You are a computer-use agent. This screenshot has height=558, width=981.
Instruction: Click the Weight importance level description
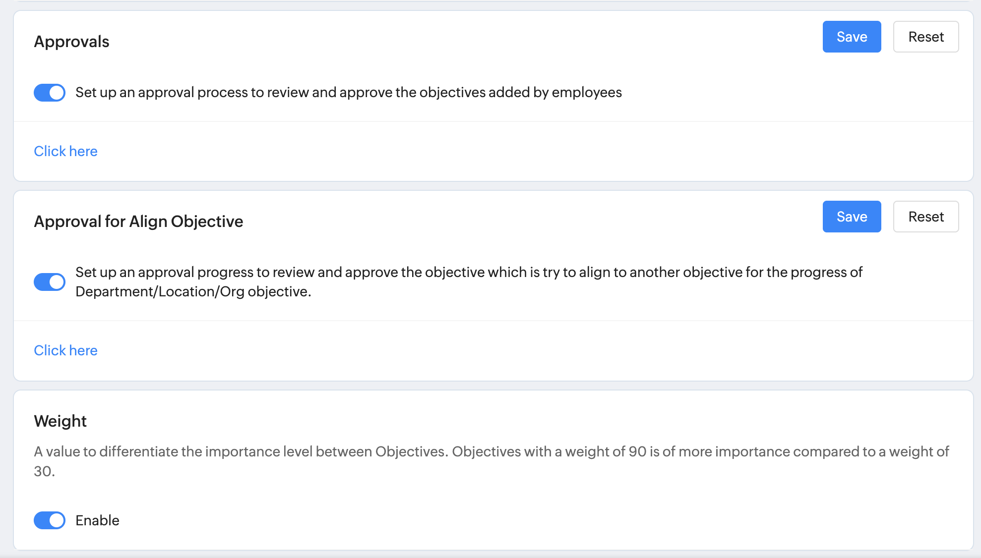[491, 452]
